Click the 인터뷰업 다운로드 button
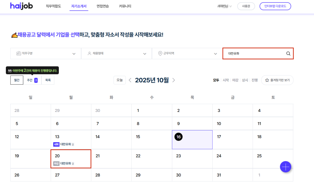 275,6
